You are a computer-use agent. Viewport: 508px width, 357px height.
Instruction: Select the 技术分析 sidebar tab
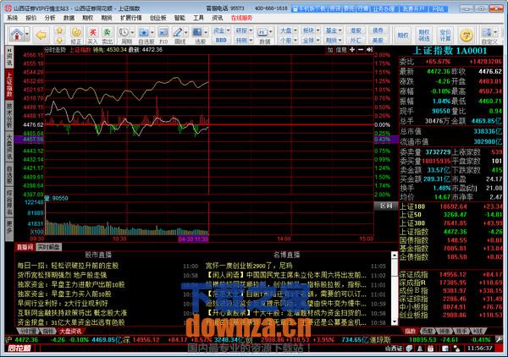(9, 114)
